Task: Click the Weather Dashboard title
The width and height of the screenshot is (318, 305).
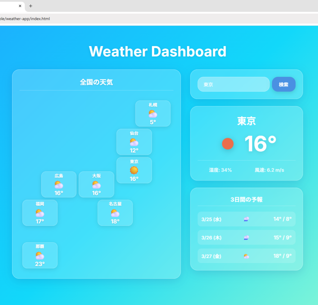Action: point(157,51)
